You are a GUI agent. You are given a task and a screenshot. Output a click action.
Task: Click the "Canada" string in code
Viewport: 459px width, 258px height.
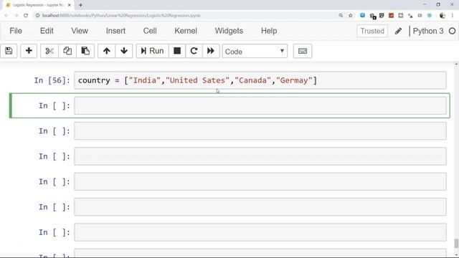253,80
